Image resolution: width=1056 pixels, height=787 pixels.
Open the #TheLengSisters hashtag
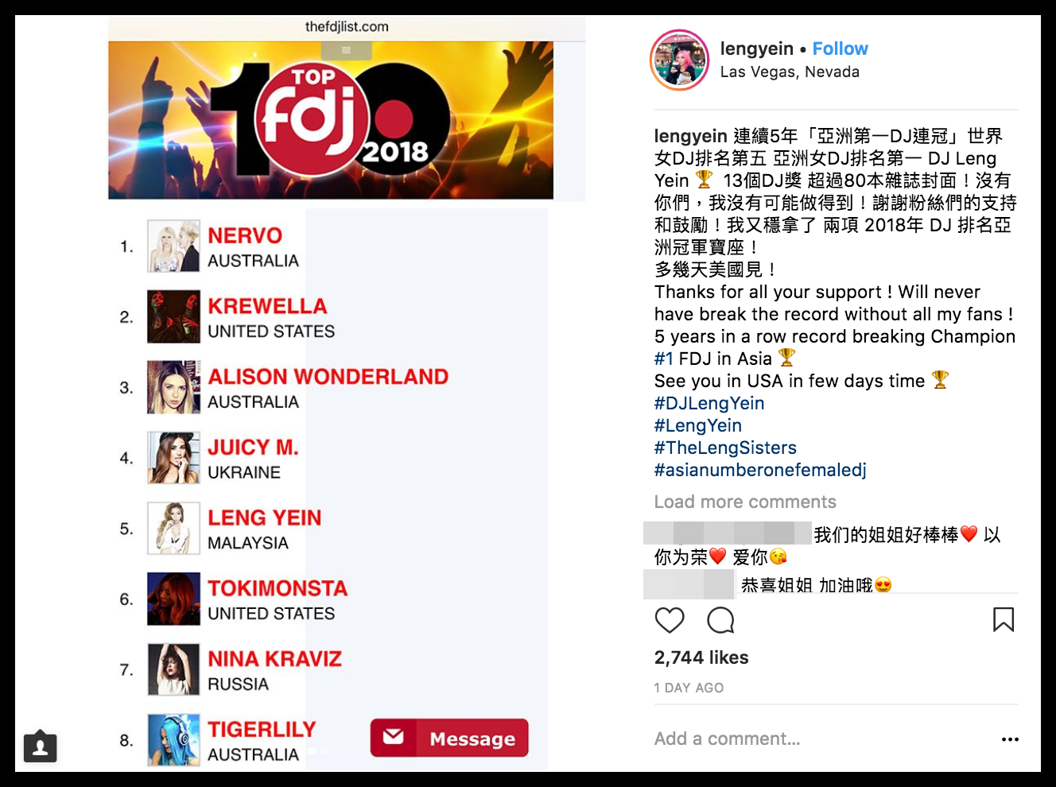[725, 448]
